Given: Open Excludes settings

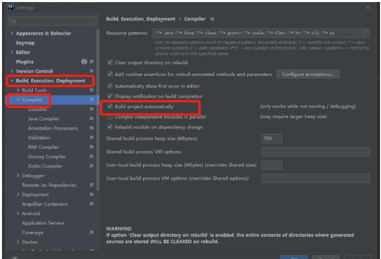Looking at the screenshot, I should click(x=37, y=109).
